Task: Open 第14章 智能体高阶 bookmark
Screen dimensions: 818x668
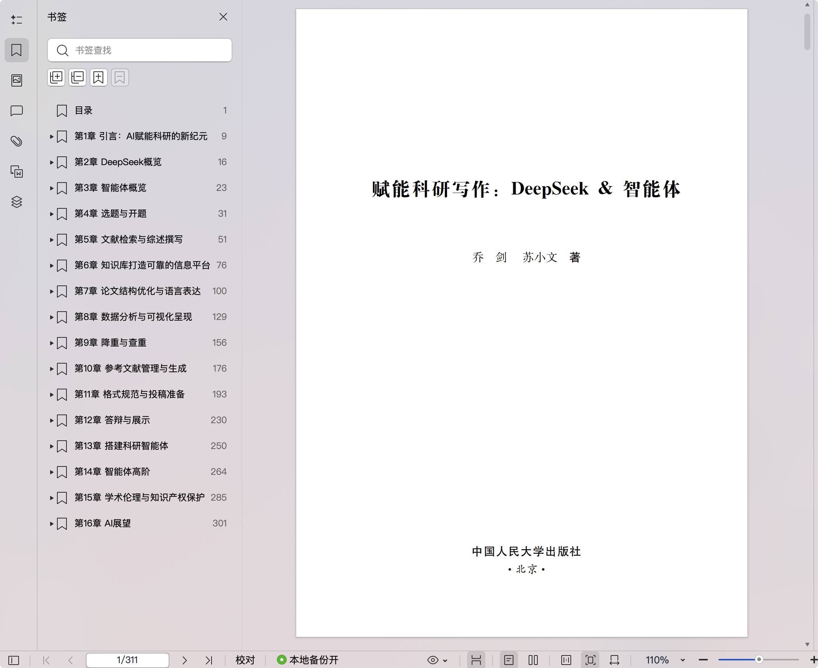Action: point(112,472)
